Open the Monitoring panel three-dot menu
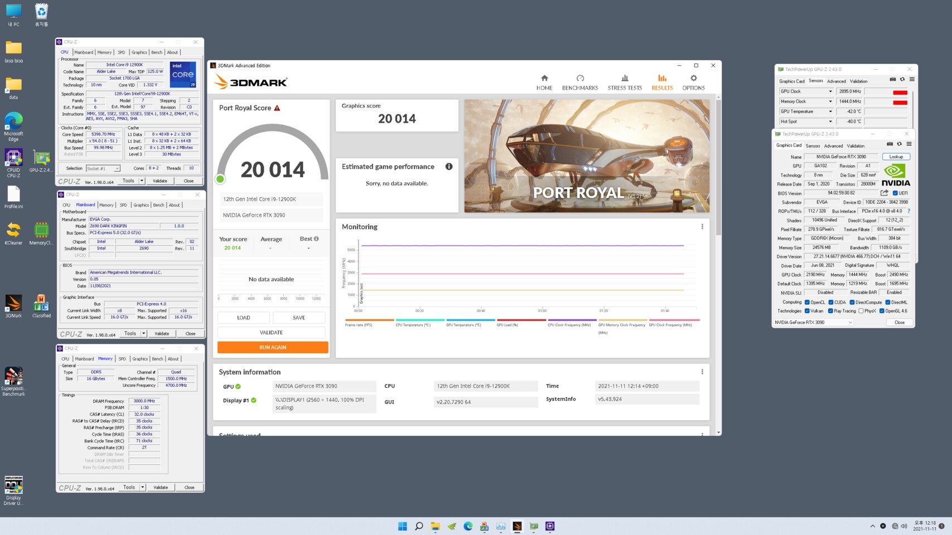The height and width of the screenshot is (535, 952). click(x=702, y=226)
